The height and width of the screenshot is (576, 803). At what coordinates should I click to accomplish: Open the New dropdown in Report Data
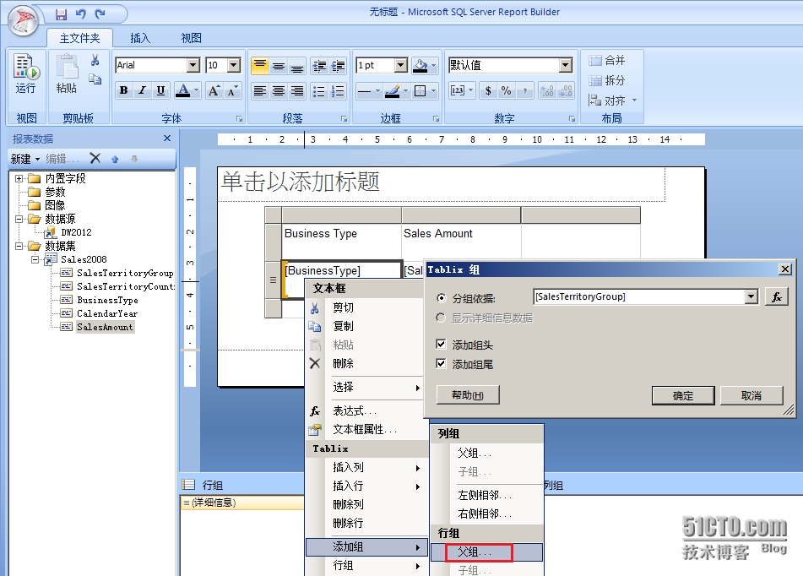pyautogui.click(x=25, y=159)
